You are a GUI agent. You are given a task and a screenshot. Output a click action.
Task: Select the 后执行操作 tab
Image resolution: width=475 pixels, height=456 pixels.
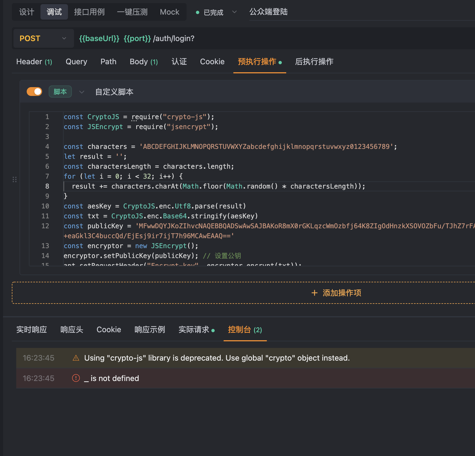(x=314, y=62)
